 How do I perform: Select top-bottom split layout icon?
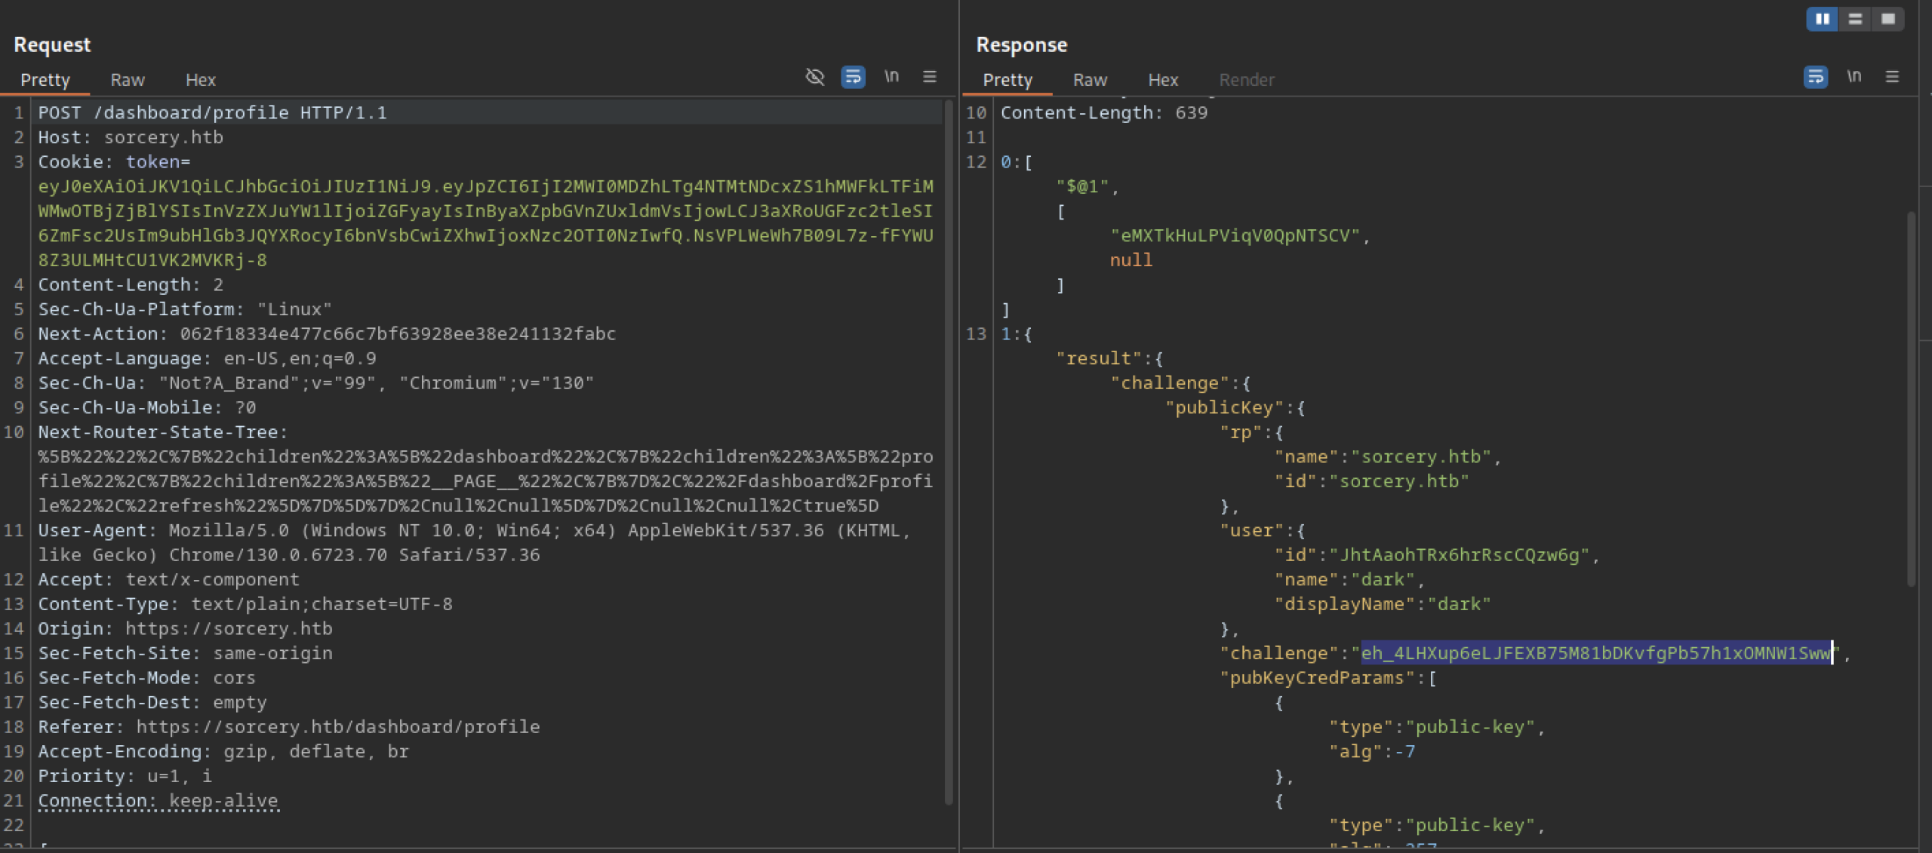1855,19
